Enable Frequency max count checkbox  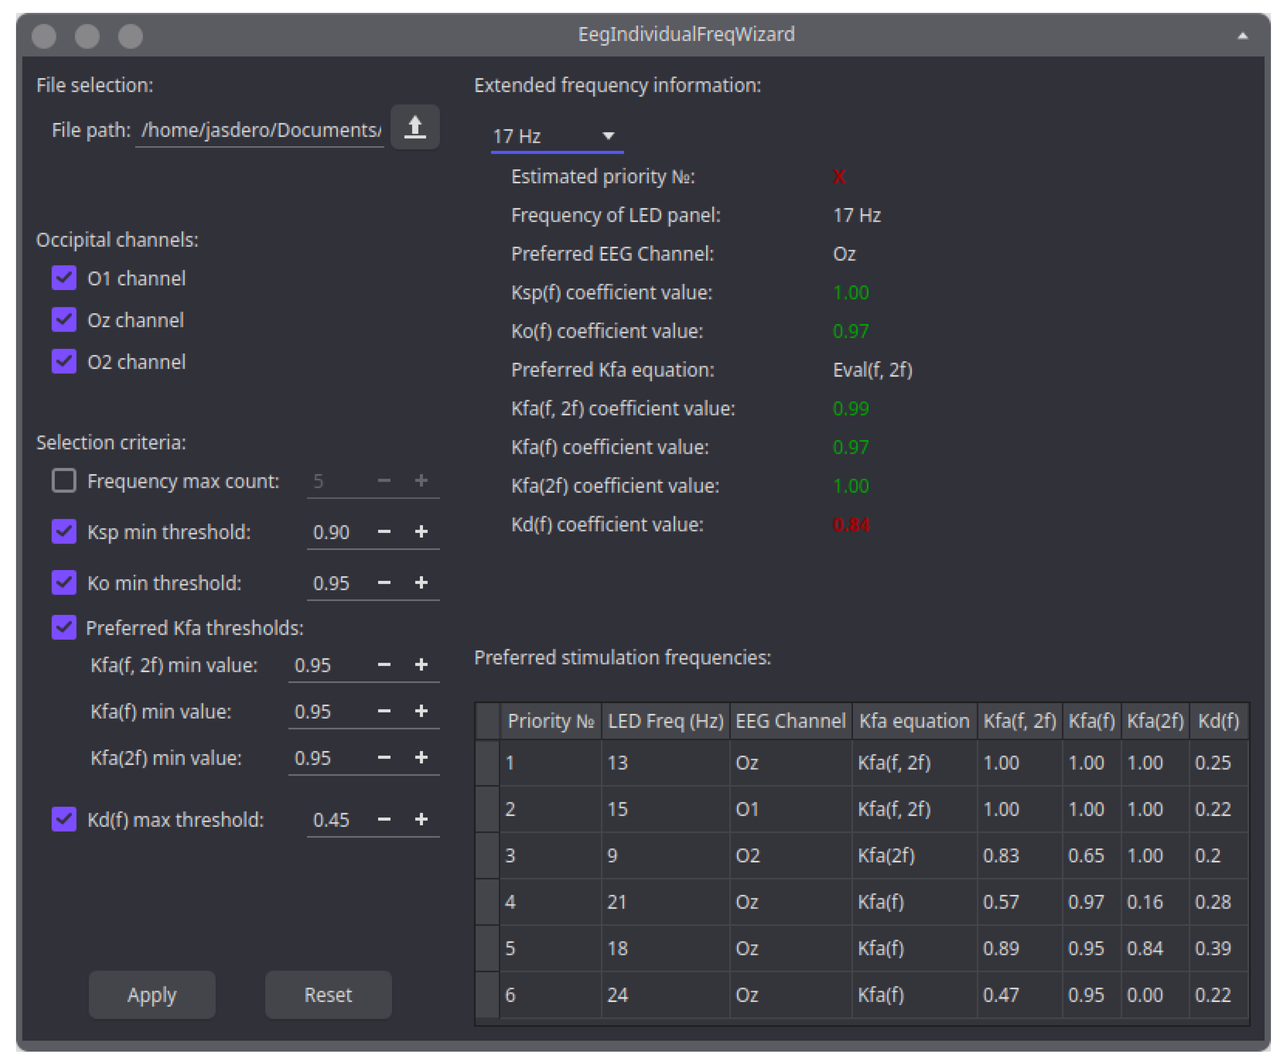pyautogui.click(x=64, y=480)
